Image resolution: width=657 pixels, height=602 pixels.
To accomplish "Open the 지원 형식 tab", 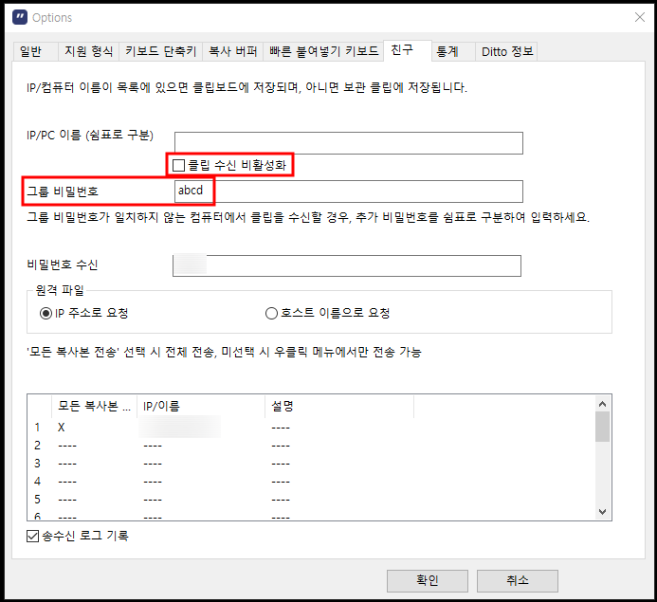I will pos(88,51).
